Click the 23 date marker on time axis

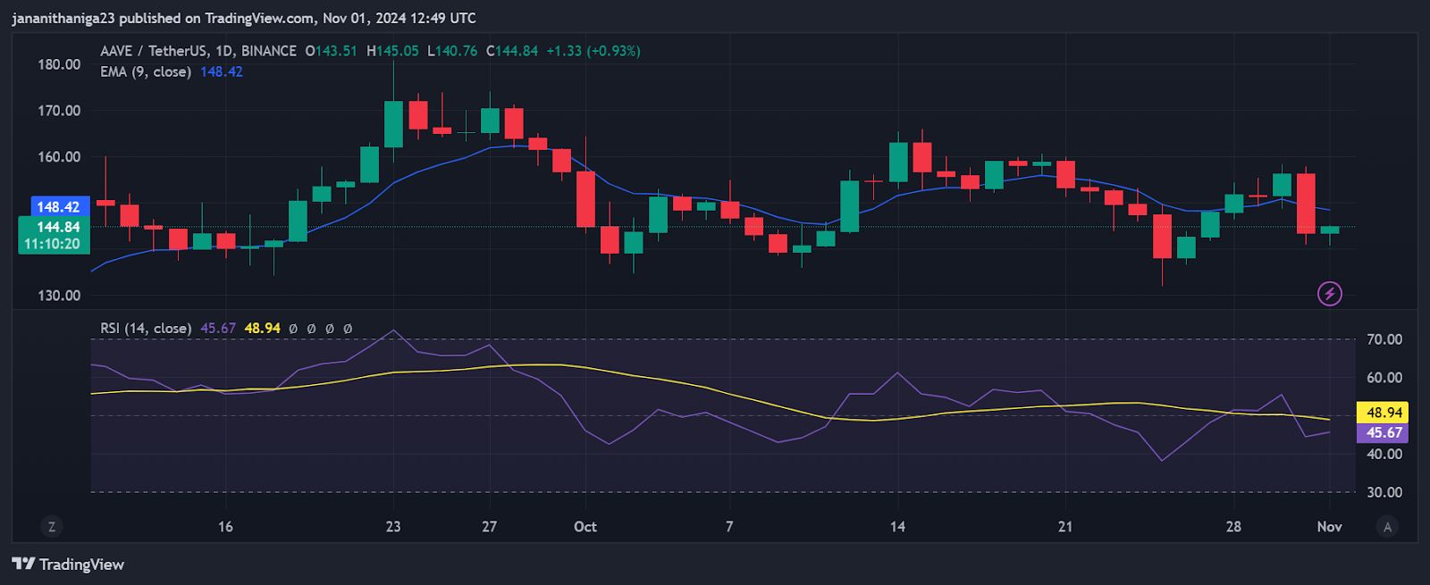click(x=393, y=527)
